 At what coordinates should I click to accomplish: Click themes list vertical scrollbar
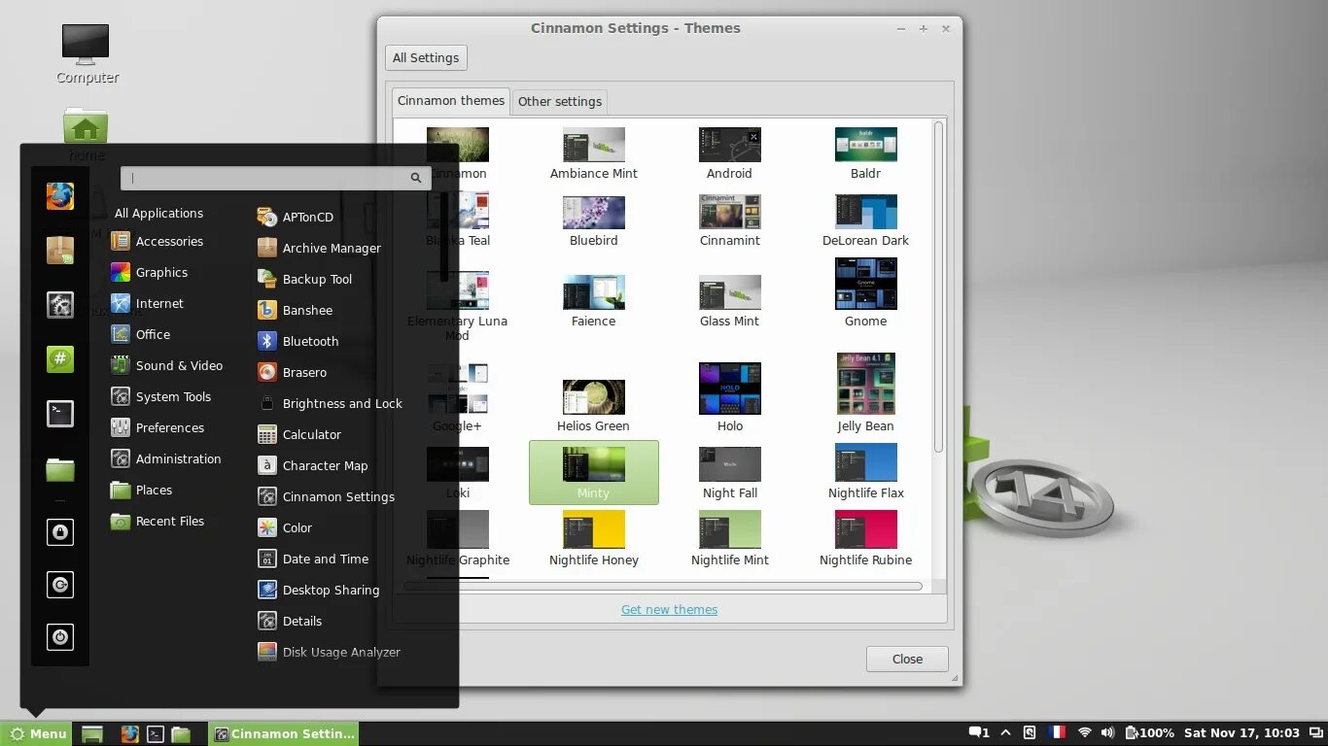coord(938,286)
